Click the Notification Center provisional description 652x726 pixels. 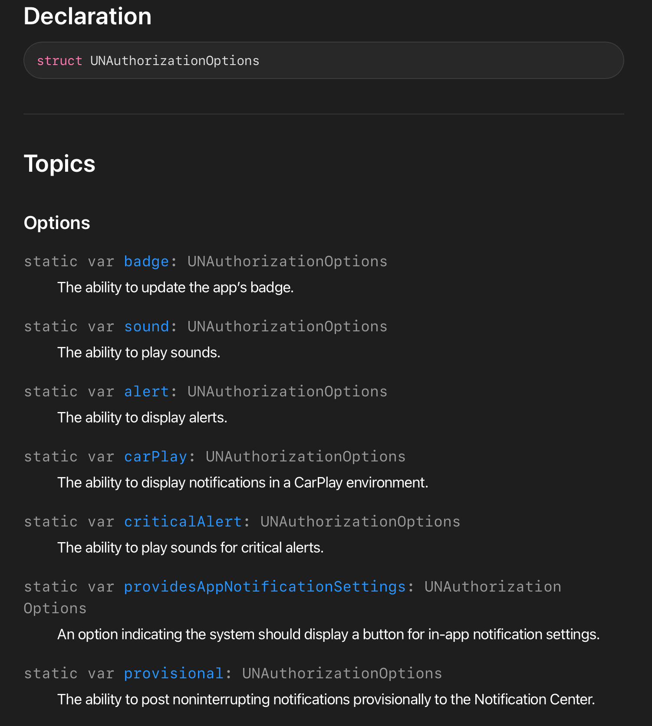coord(326,700)
